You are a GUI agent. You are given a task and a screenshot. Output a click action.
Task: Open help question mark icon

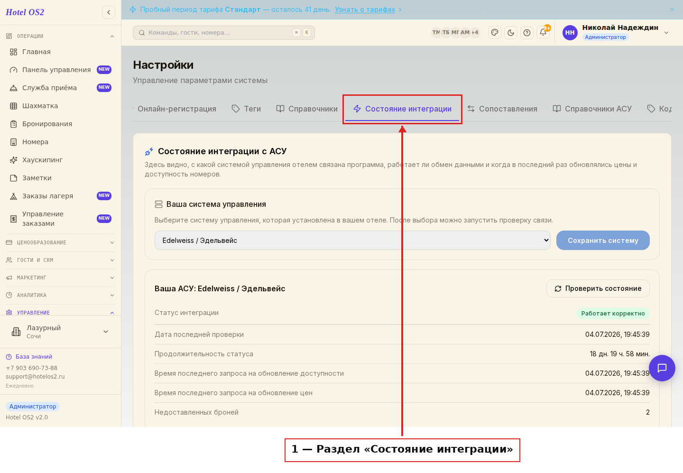527,33
